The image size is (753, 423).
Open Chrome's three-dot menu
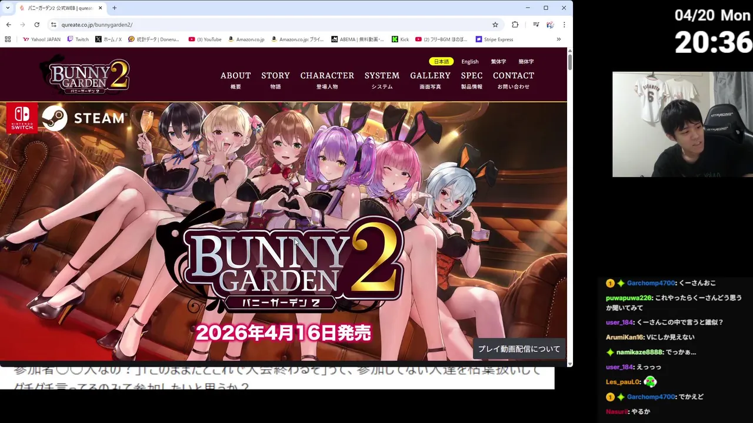(x=564, y=25)
